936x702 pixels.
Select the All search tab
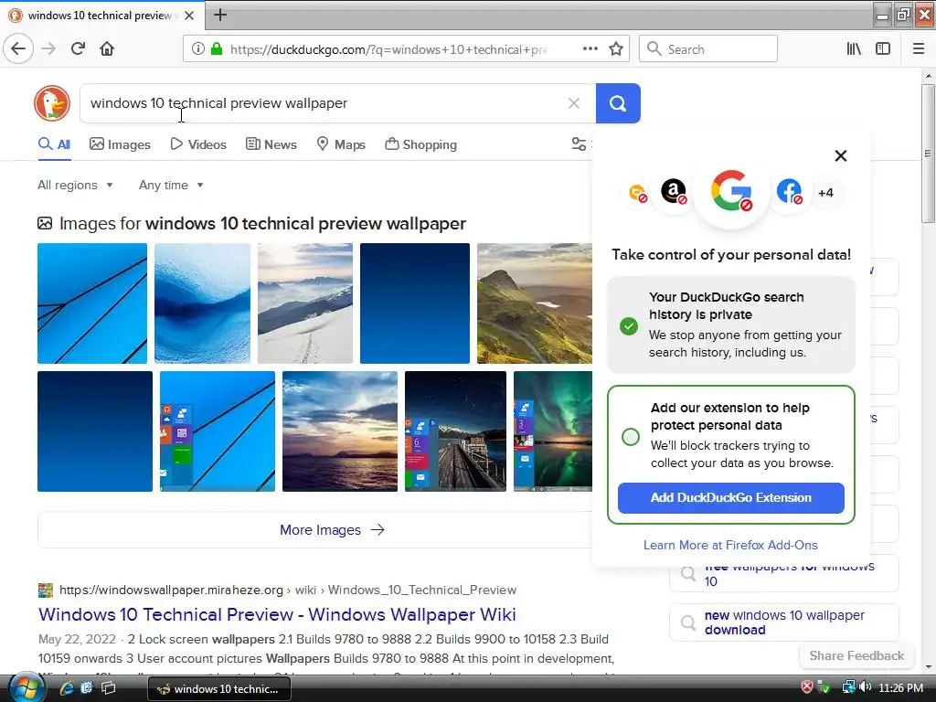54,144
